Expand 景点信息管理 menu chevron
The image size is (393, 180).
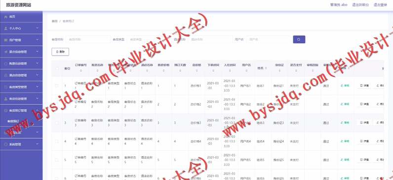click(37, 52)
